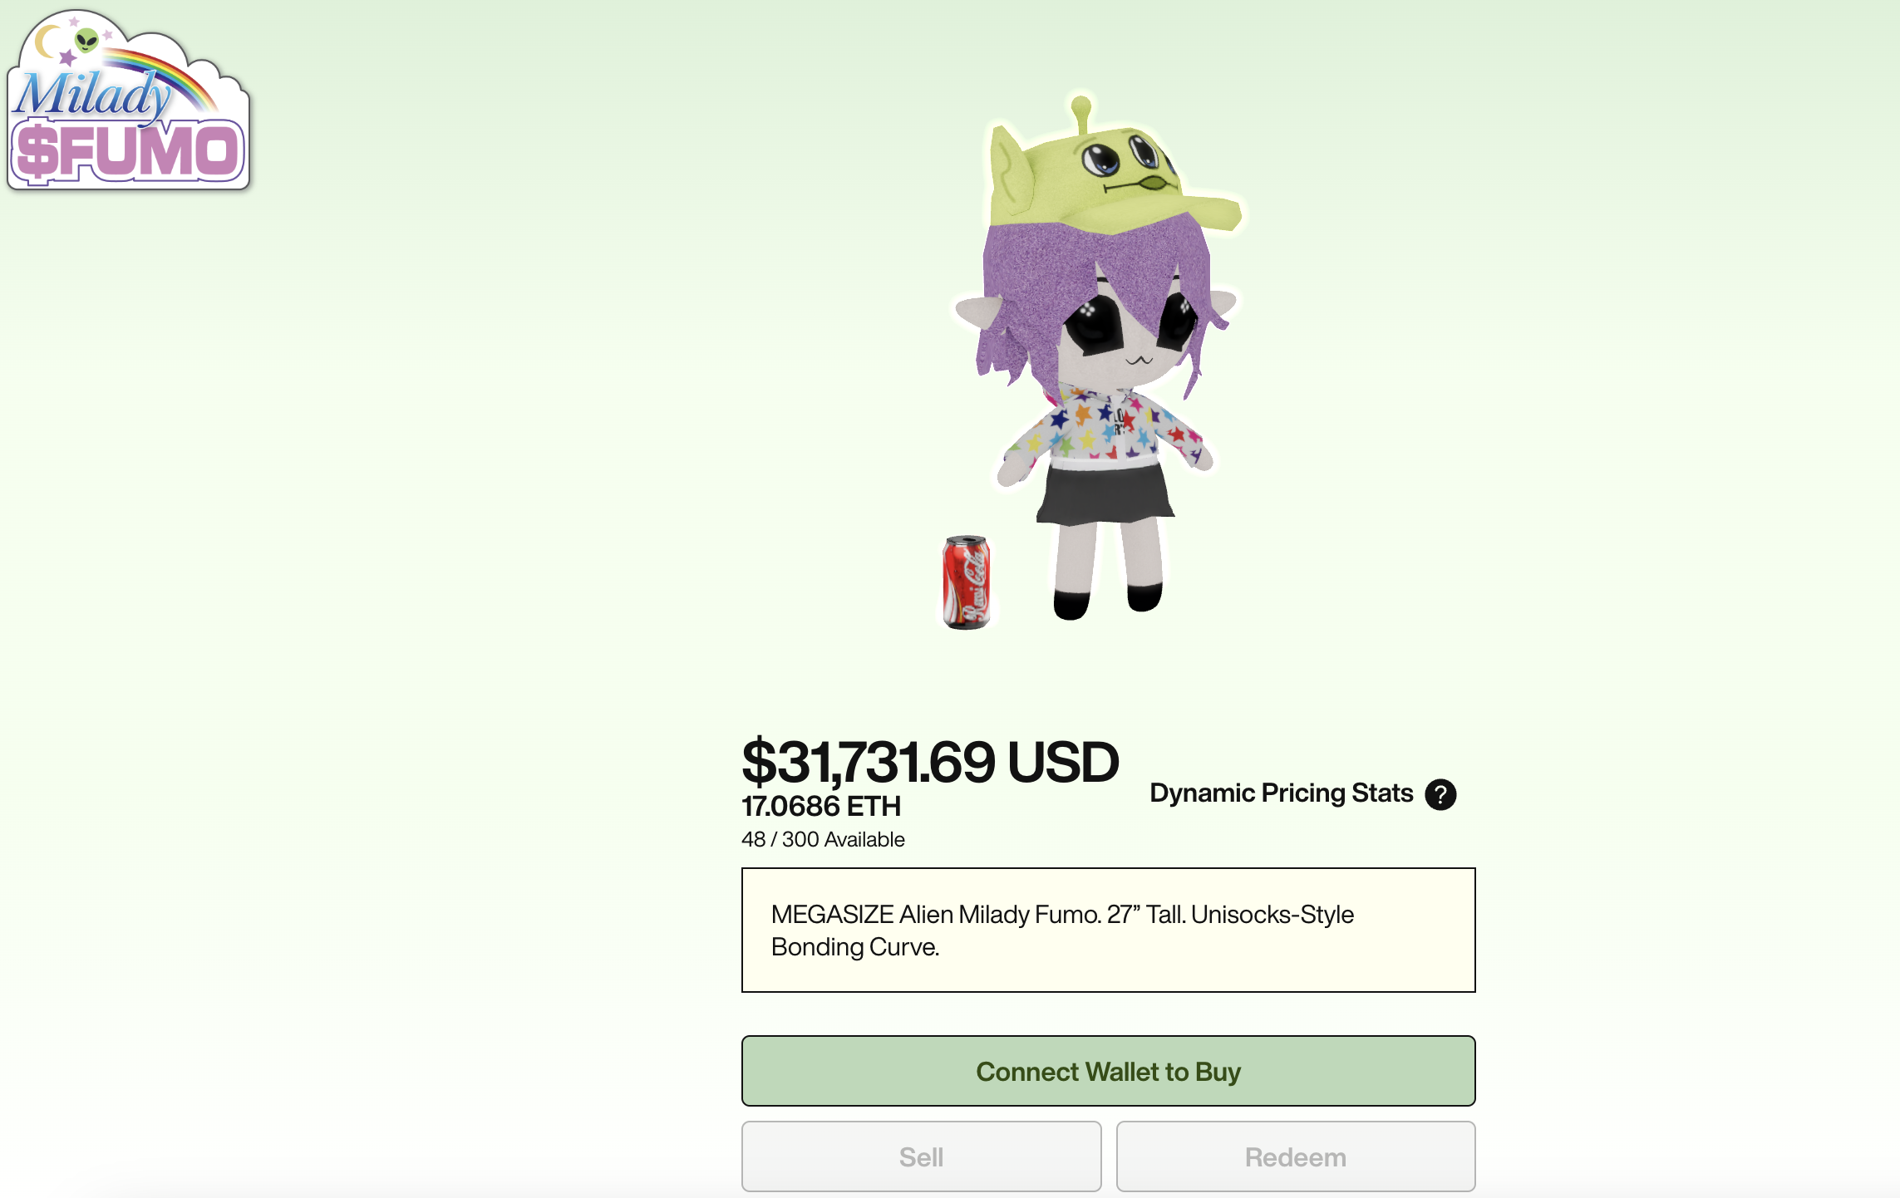Image resolution: width=1900 pixels, height=1198 pixels.
Task: Click the crescent moon in the logo
Action: (x=48, y=42)
